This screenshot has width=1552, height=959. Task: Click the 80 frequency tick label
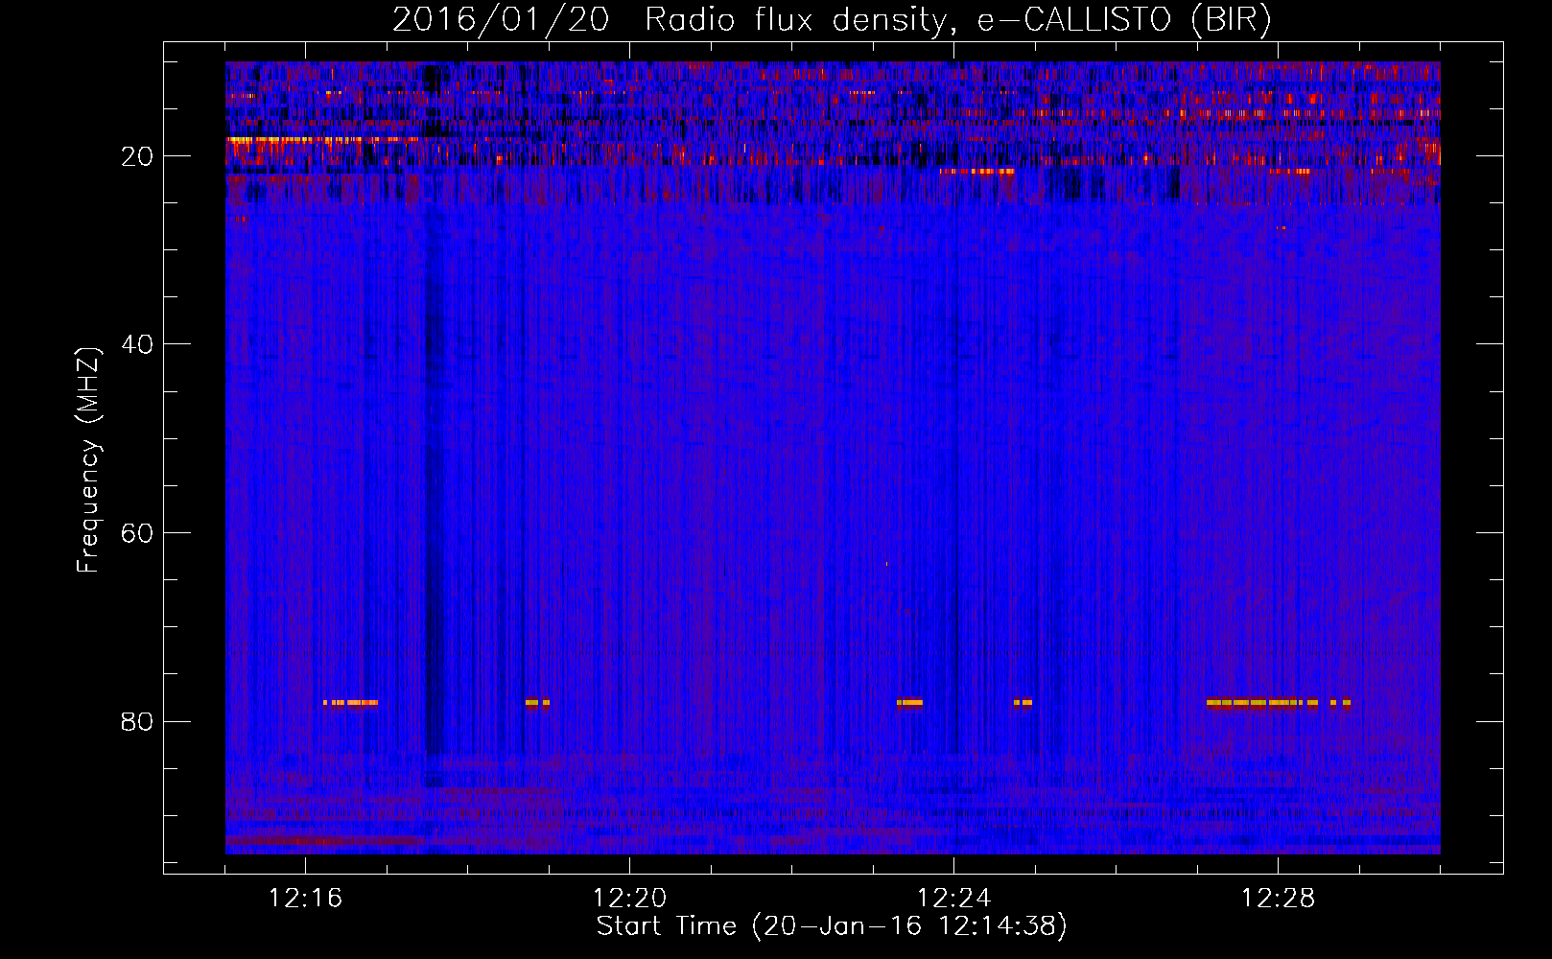pyautogui.click(x=137, y=721)
